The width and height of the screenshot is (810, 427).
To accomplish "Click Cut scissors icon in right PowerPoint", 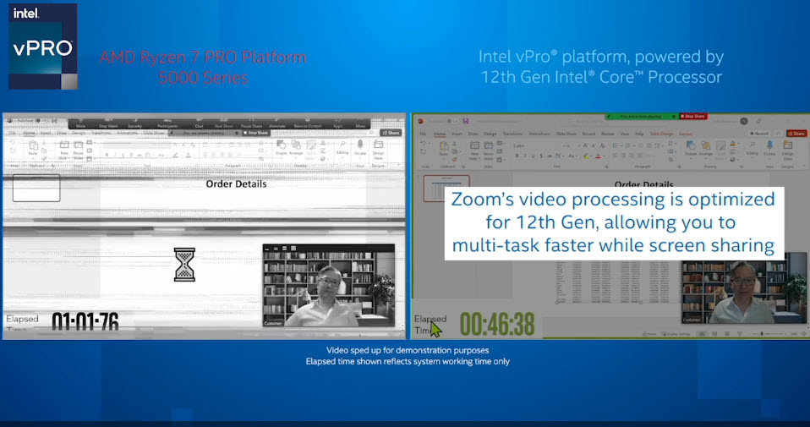I will pos(455,144).
